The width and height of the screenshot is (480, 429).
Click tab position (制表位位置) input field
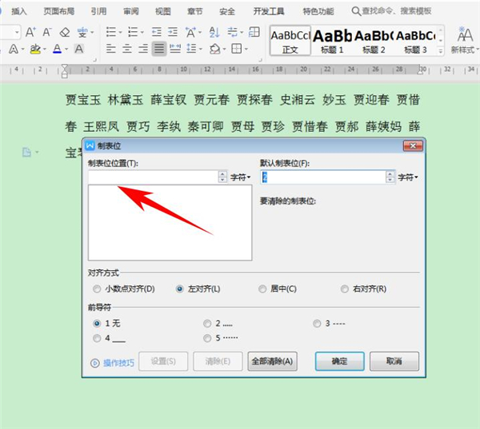point(154,177)
